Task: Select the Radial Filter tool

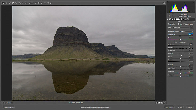Action: tap(41, 3)
